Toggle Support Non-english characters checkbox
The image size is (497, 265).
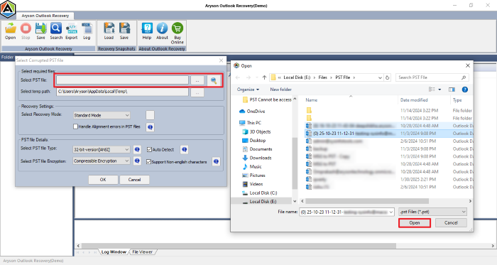148,162
